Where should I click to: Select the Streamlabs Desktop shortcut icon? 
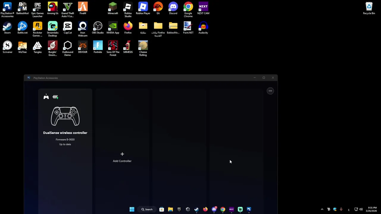coord(53,29)
